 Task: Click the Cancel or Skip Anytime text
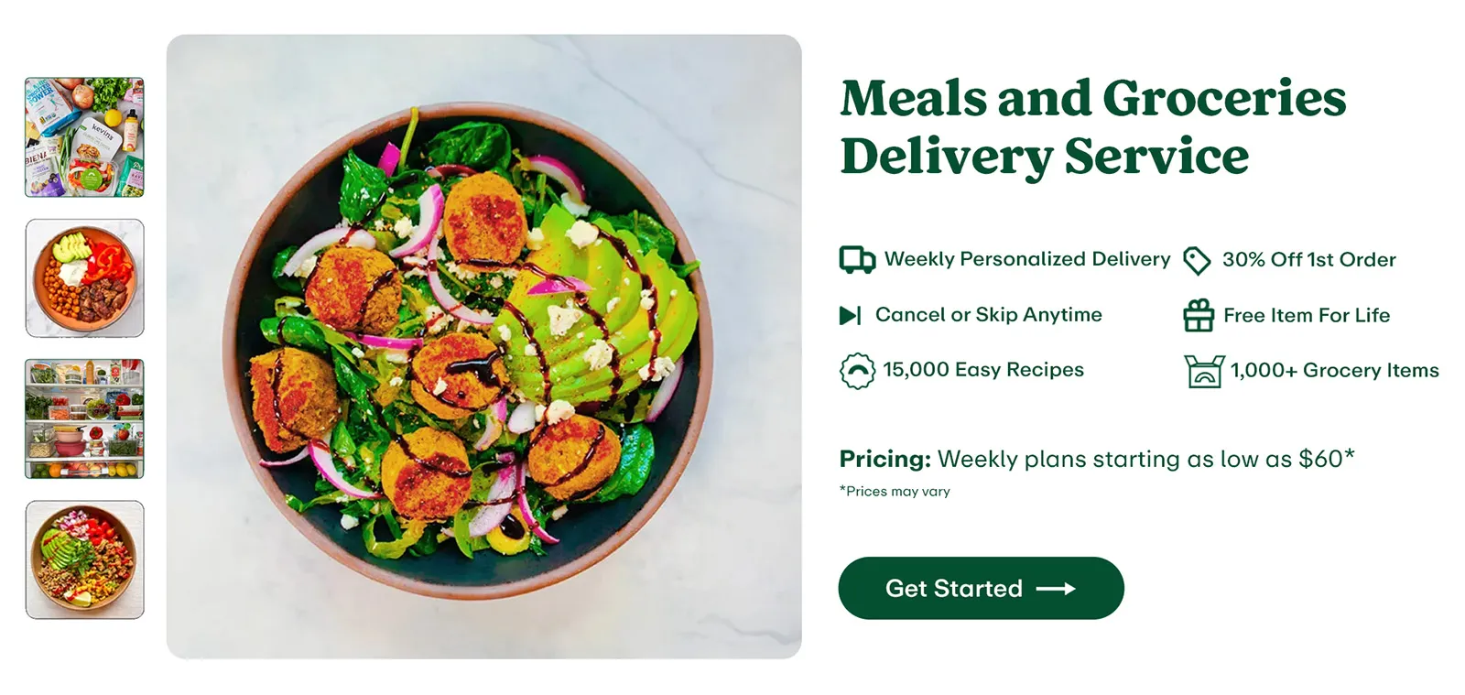(x=988, y=315)
